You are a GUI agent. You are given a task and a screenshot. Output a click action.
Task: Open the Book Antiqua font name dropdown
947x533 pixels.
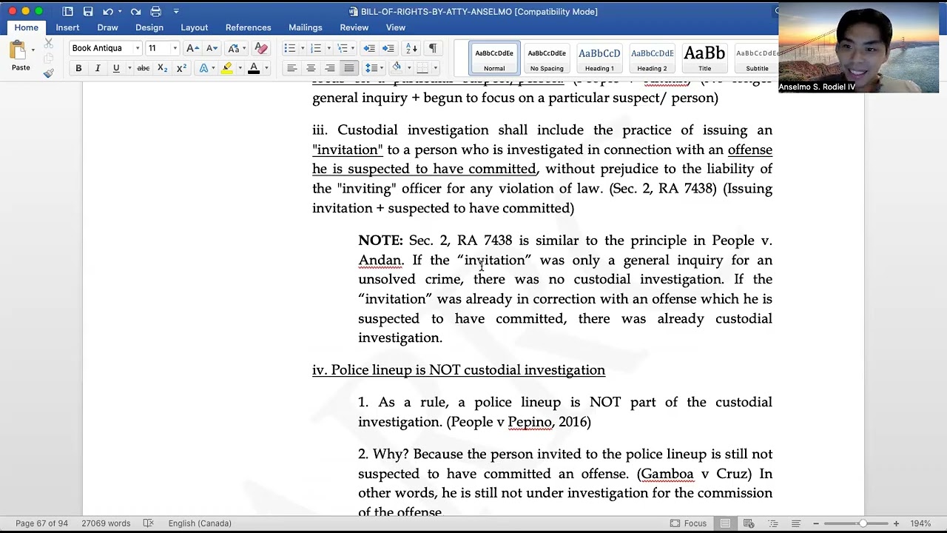coord(137,48)
